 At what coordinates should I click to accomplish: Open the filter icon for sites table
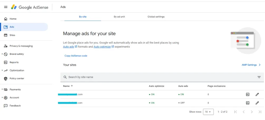click(x=259, y=77)
